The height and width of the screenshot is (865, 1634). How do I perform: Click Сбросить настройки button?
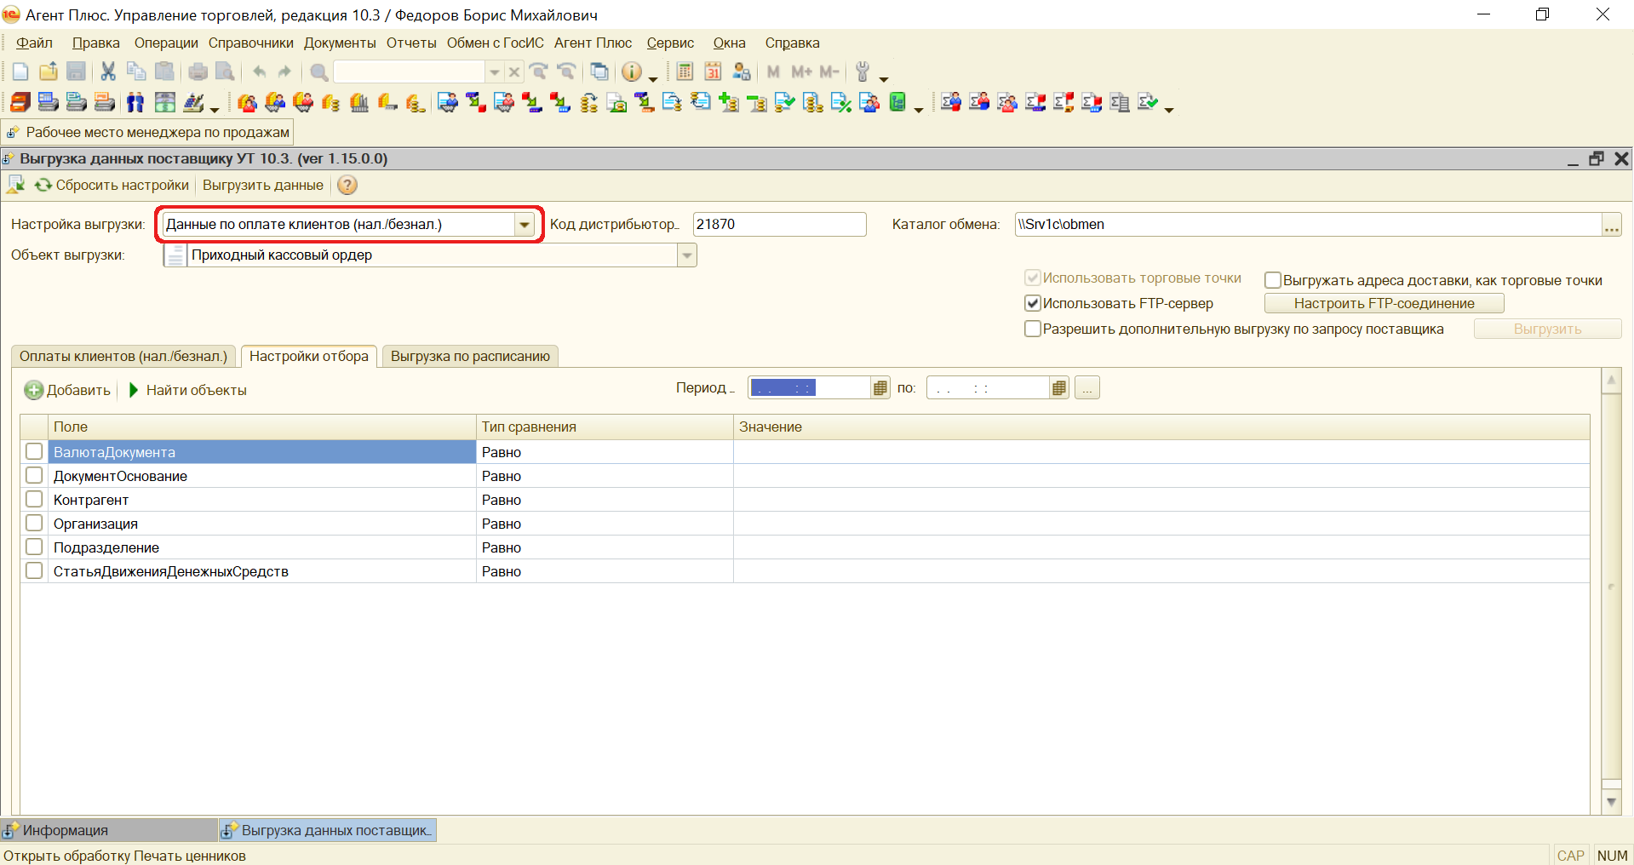pos(112,185)
